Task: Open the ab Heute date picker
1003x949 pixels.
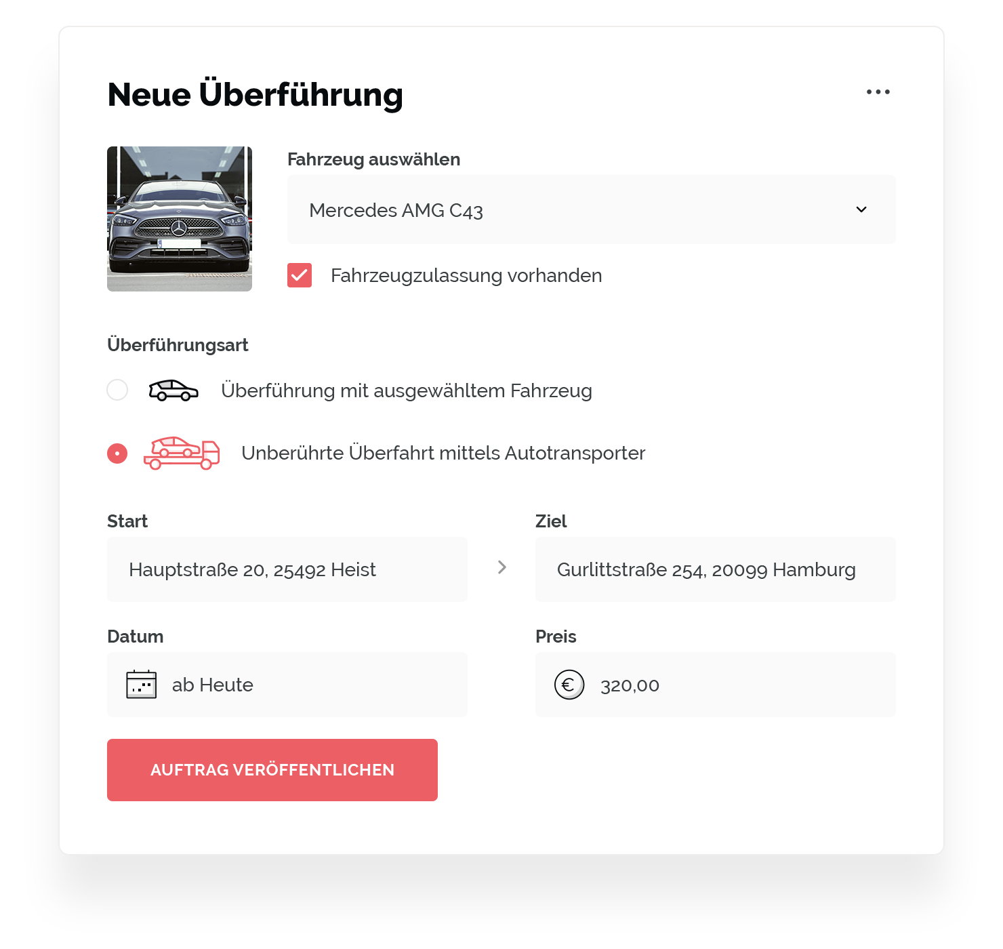Action: 287,685
